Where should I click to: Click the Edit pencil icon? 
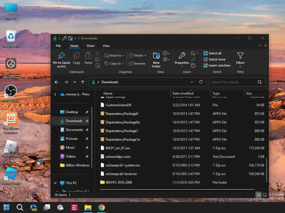193,59
